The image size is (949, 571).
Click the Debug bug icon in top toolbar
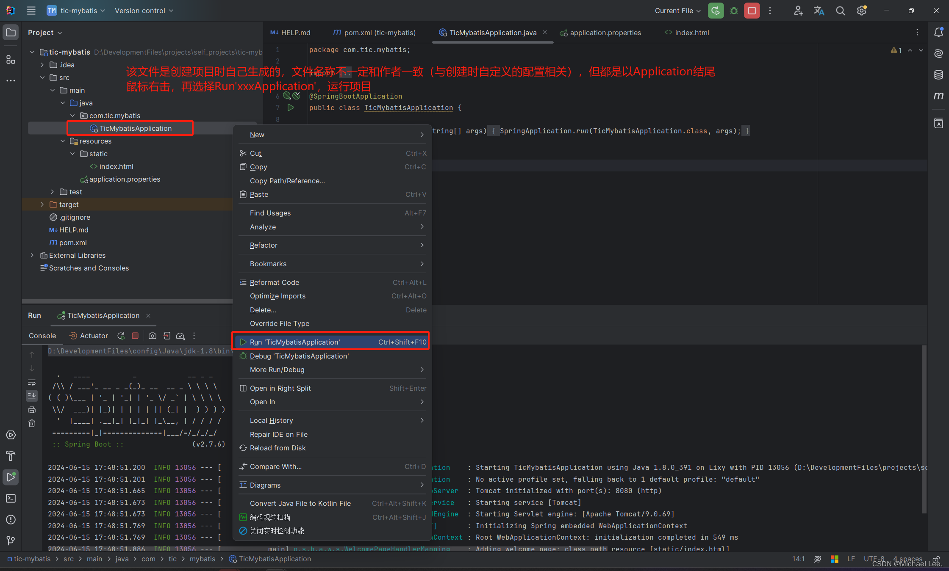point(734,11)
